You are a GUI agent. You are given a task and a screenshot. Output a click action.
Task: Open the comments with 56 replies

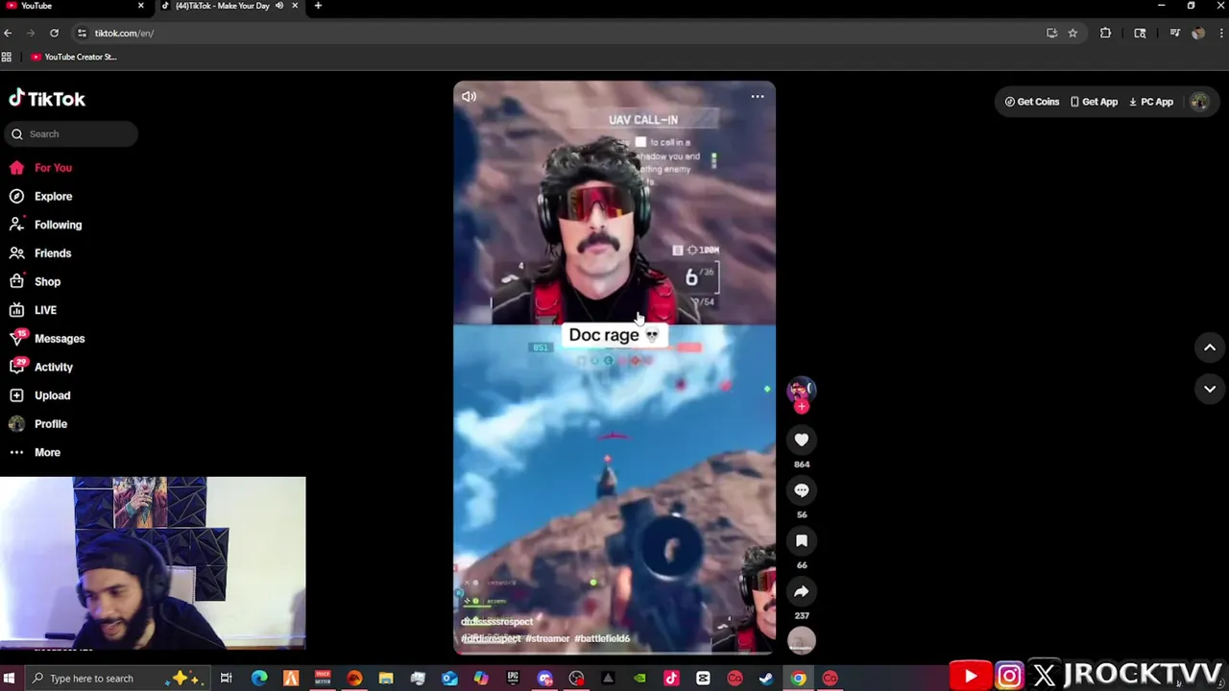[x=802, y=490]
